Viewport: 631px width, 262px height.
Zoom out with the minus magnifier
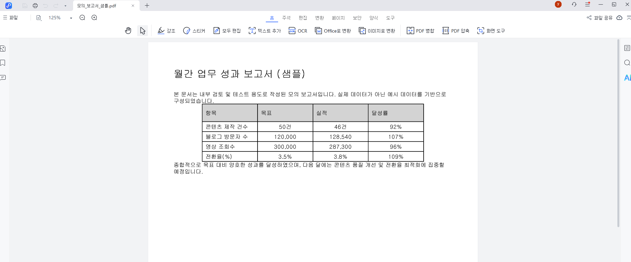82,18
